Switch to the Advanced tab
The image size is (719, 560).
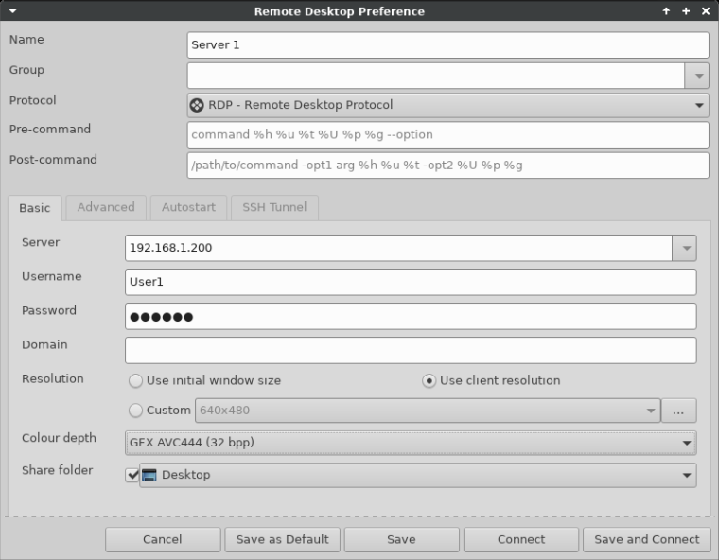(106, 207)
